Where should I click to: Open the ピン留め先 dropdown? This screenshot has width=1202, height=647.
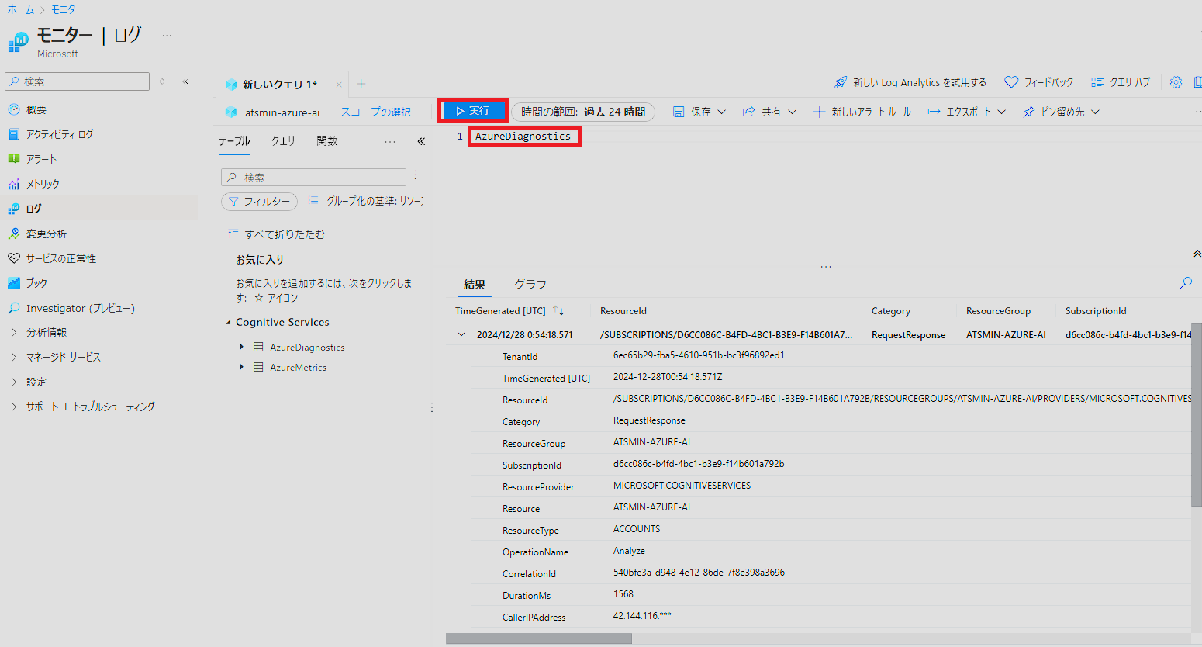[x=1061, y=112]
